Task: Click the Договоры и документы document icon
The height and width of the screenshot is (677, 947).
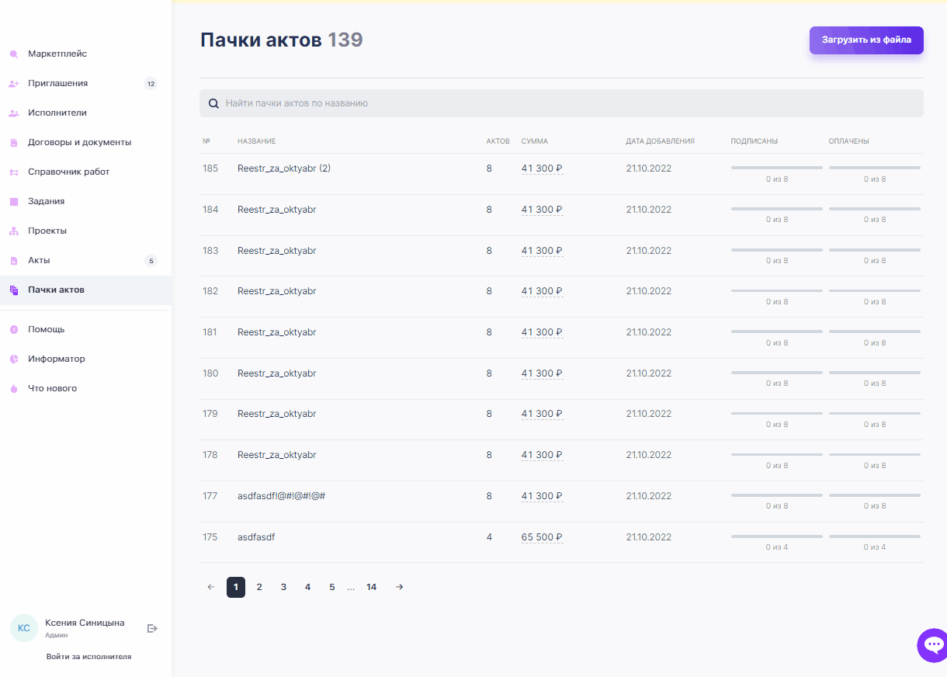Action: (x=13, y=143)
